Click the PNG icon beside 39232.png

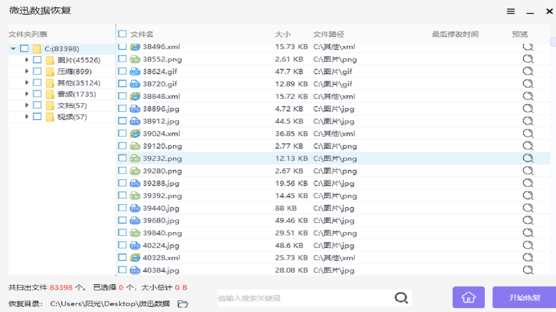coord(135,159)
